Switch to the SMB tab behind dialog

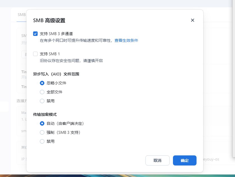point(22,15)
